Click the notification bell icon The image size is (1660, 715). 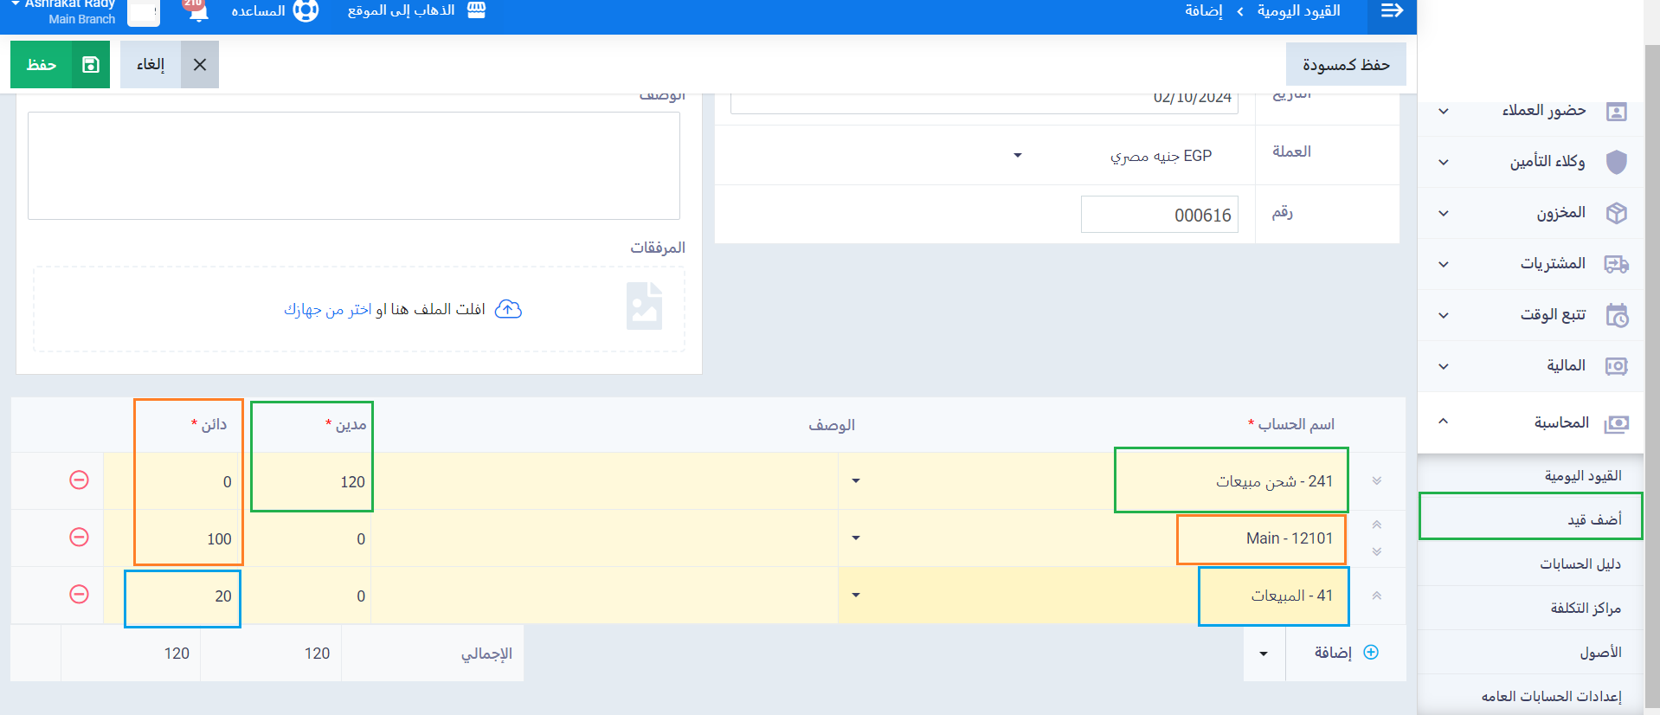(198, 12)
